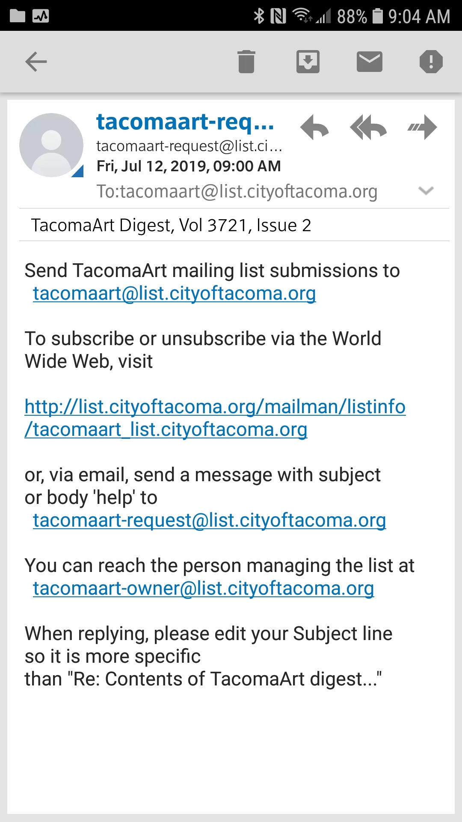Screen dimensions: 462x822
Task: Reply to the sender
Action: click(314, 127)
